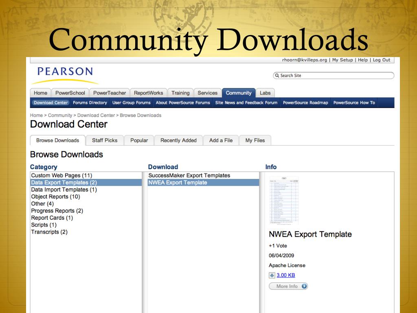Open the ReportWorks tab
This screenshot has width=417, height=313.
[148, 93]
